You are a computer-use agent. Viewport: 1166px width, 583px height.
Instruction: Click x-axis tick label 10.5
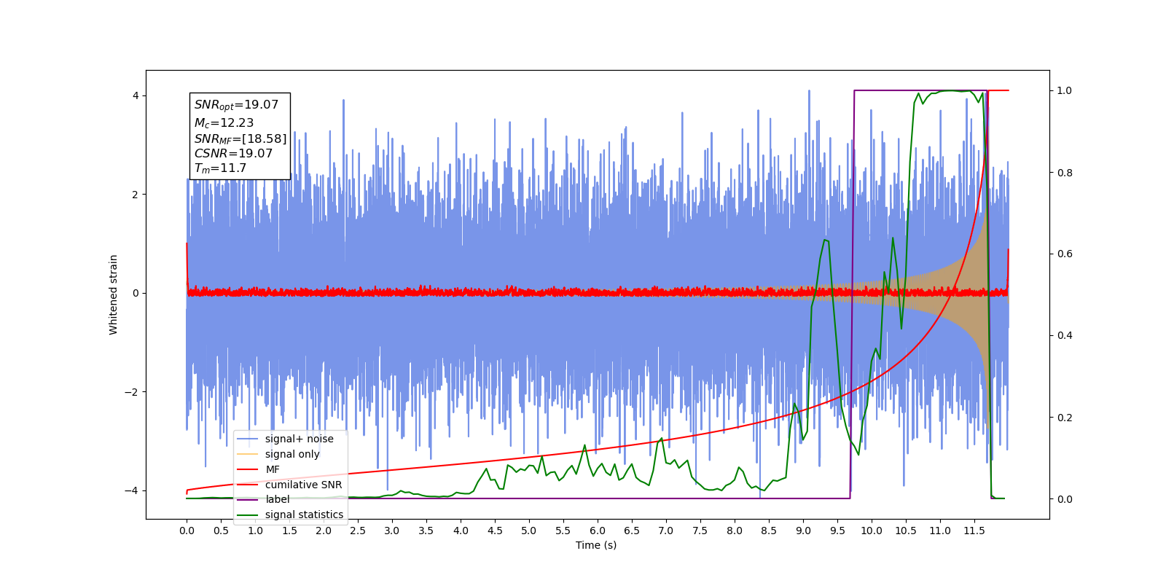tap(906, 531)
